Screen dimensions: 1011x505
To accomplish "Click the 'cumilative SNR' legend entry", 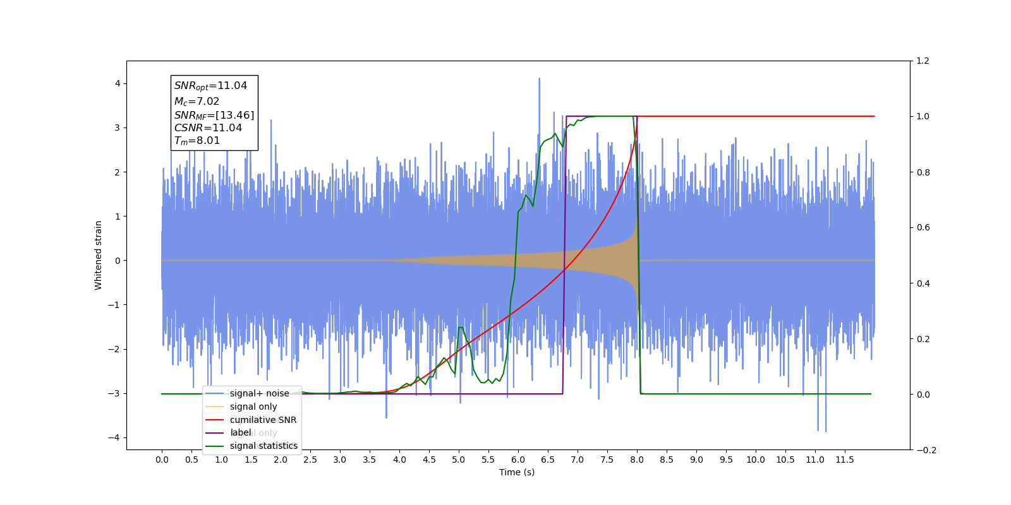I will pos(251,420).
